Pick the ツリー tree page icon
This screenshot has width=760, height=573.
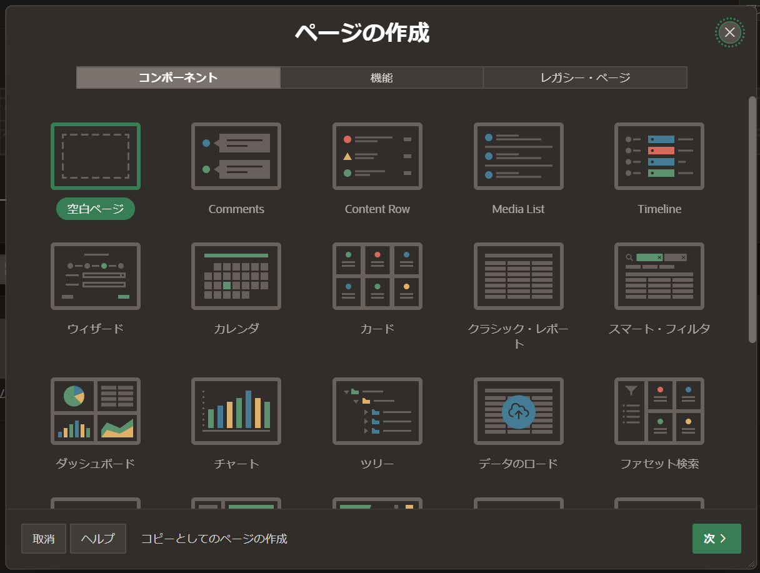(x=377, y=411)
